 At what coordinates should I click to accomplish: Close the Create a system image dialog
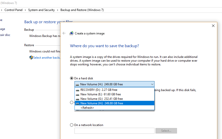tap(213, 26)
